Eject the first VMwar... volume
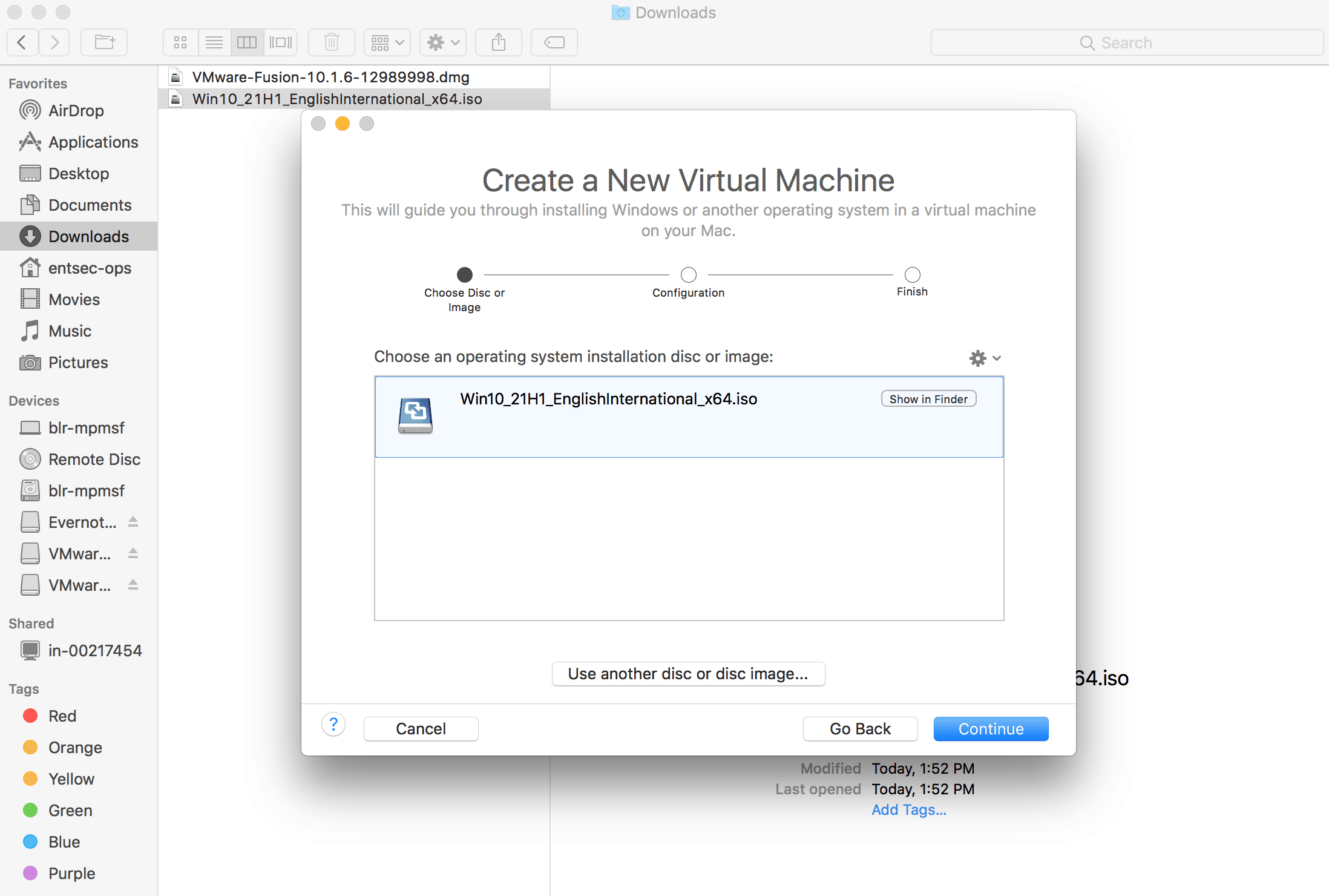1329x896 pixels. coord(133,553)
